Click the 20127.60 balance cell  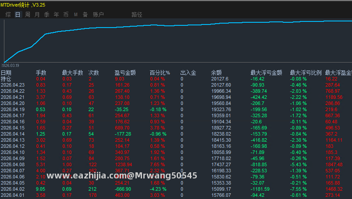221,85
